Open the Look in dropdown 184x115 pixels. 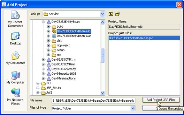103,14
